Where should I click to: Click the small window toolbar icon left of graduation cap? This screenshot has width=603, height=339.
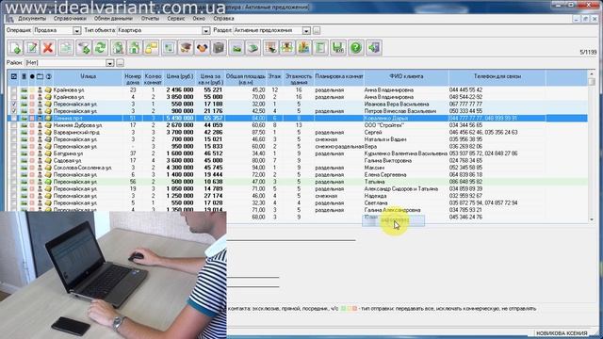tap(169, 48)
